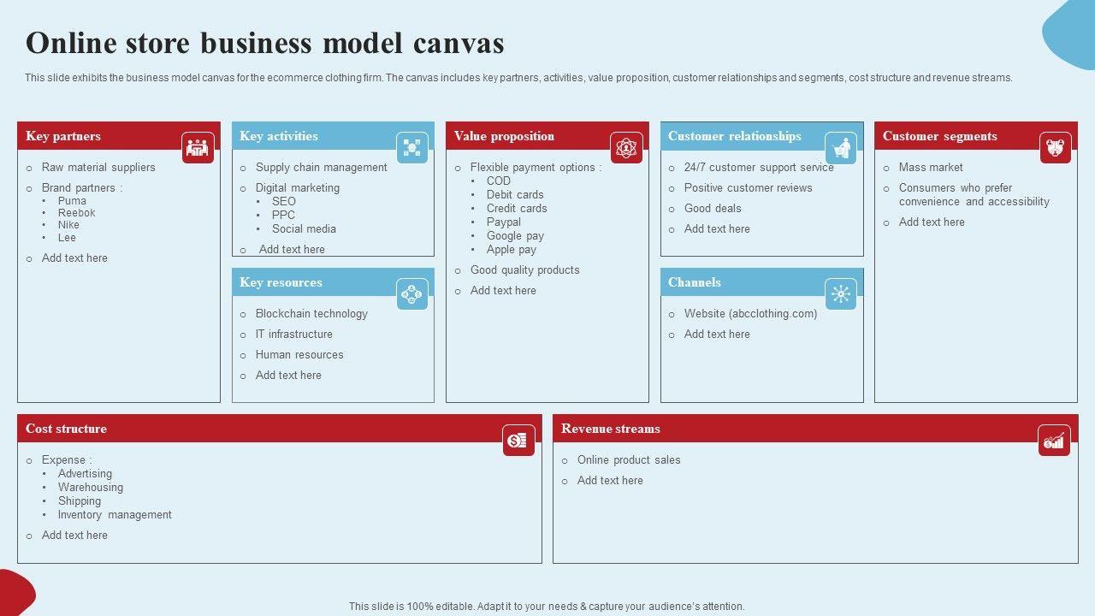This screenshot has height=616, width=1095.
Task: Click the Key partners meeting icon
Action: coord(198,148)
